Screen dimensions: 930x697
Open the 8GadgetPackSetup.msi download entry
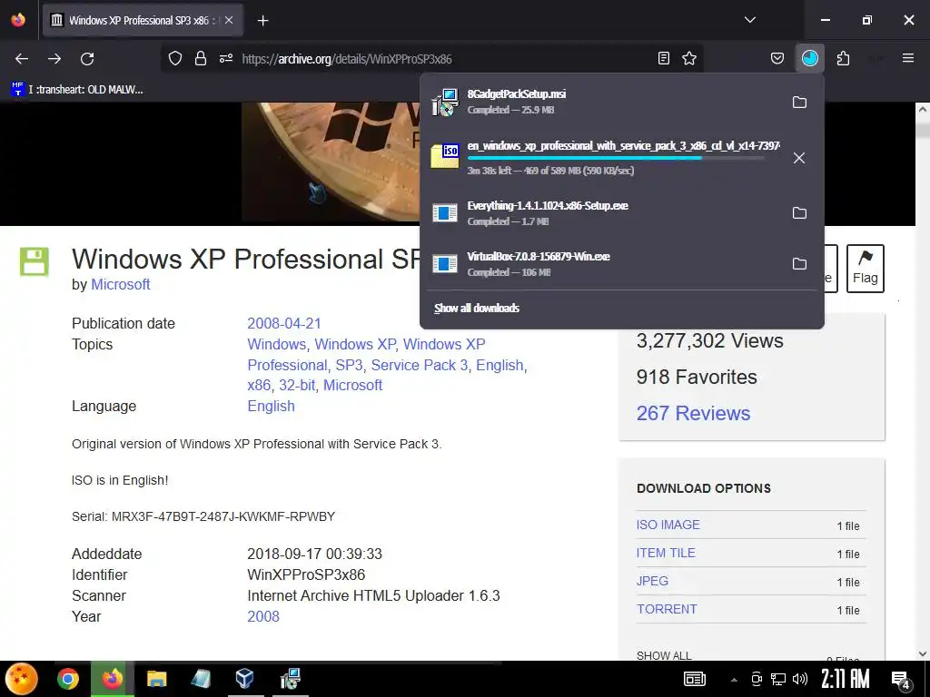tap(605, 102)
